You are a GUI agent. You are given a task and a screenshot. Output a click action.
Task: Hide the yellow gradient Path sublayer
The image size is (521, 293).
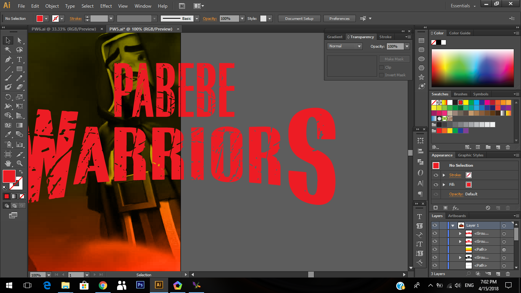[434, 250]
